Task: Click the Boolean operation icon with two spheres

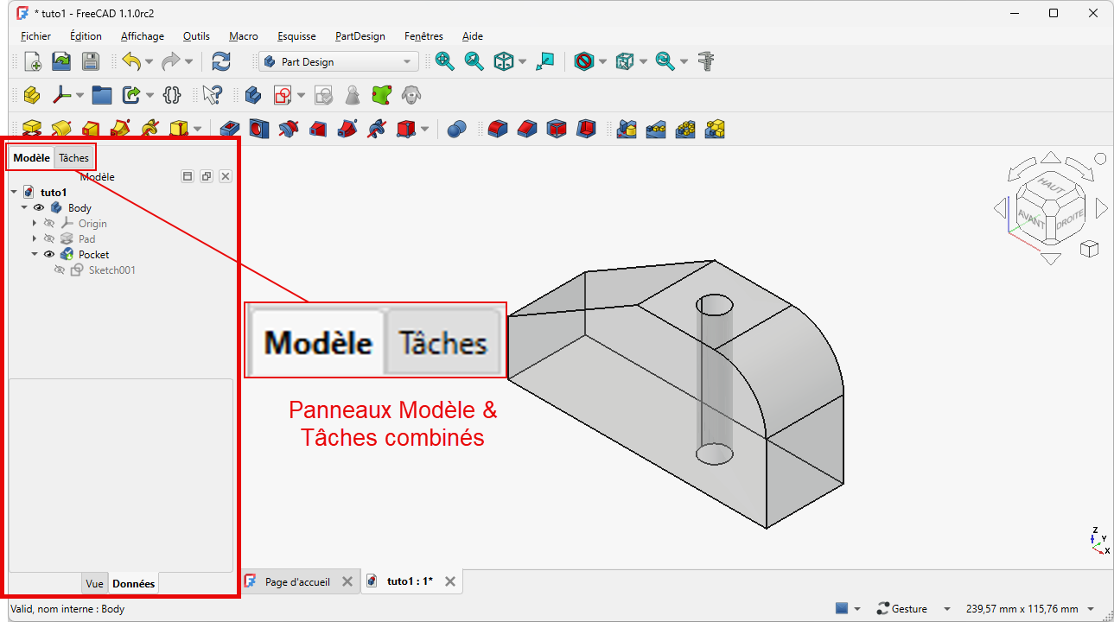Action: point(457,129)
